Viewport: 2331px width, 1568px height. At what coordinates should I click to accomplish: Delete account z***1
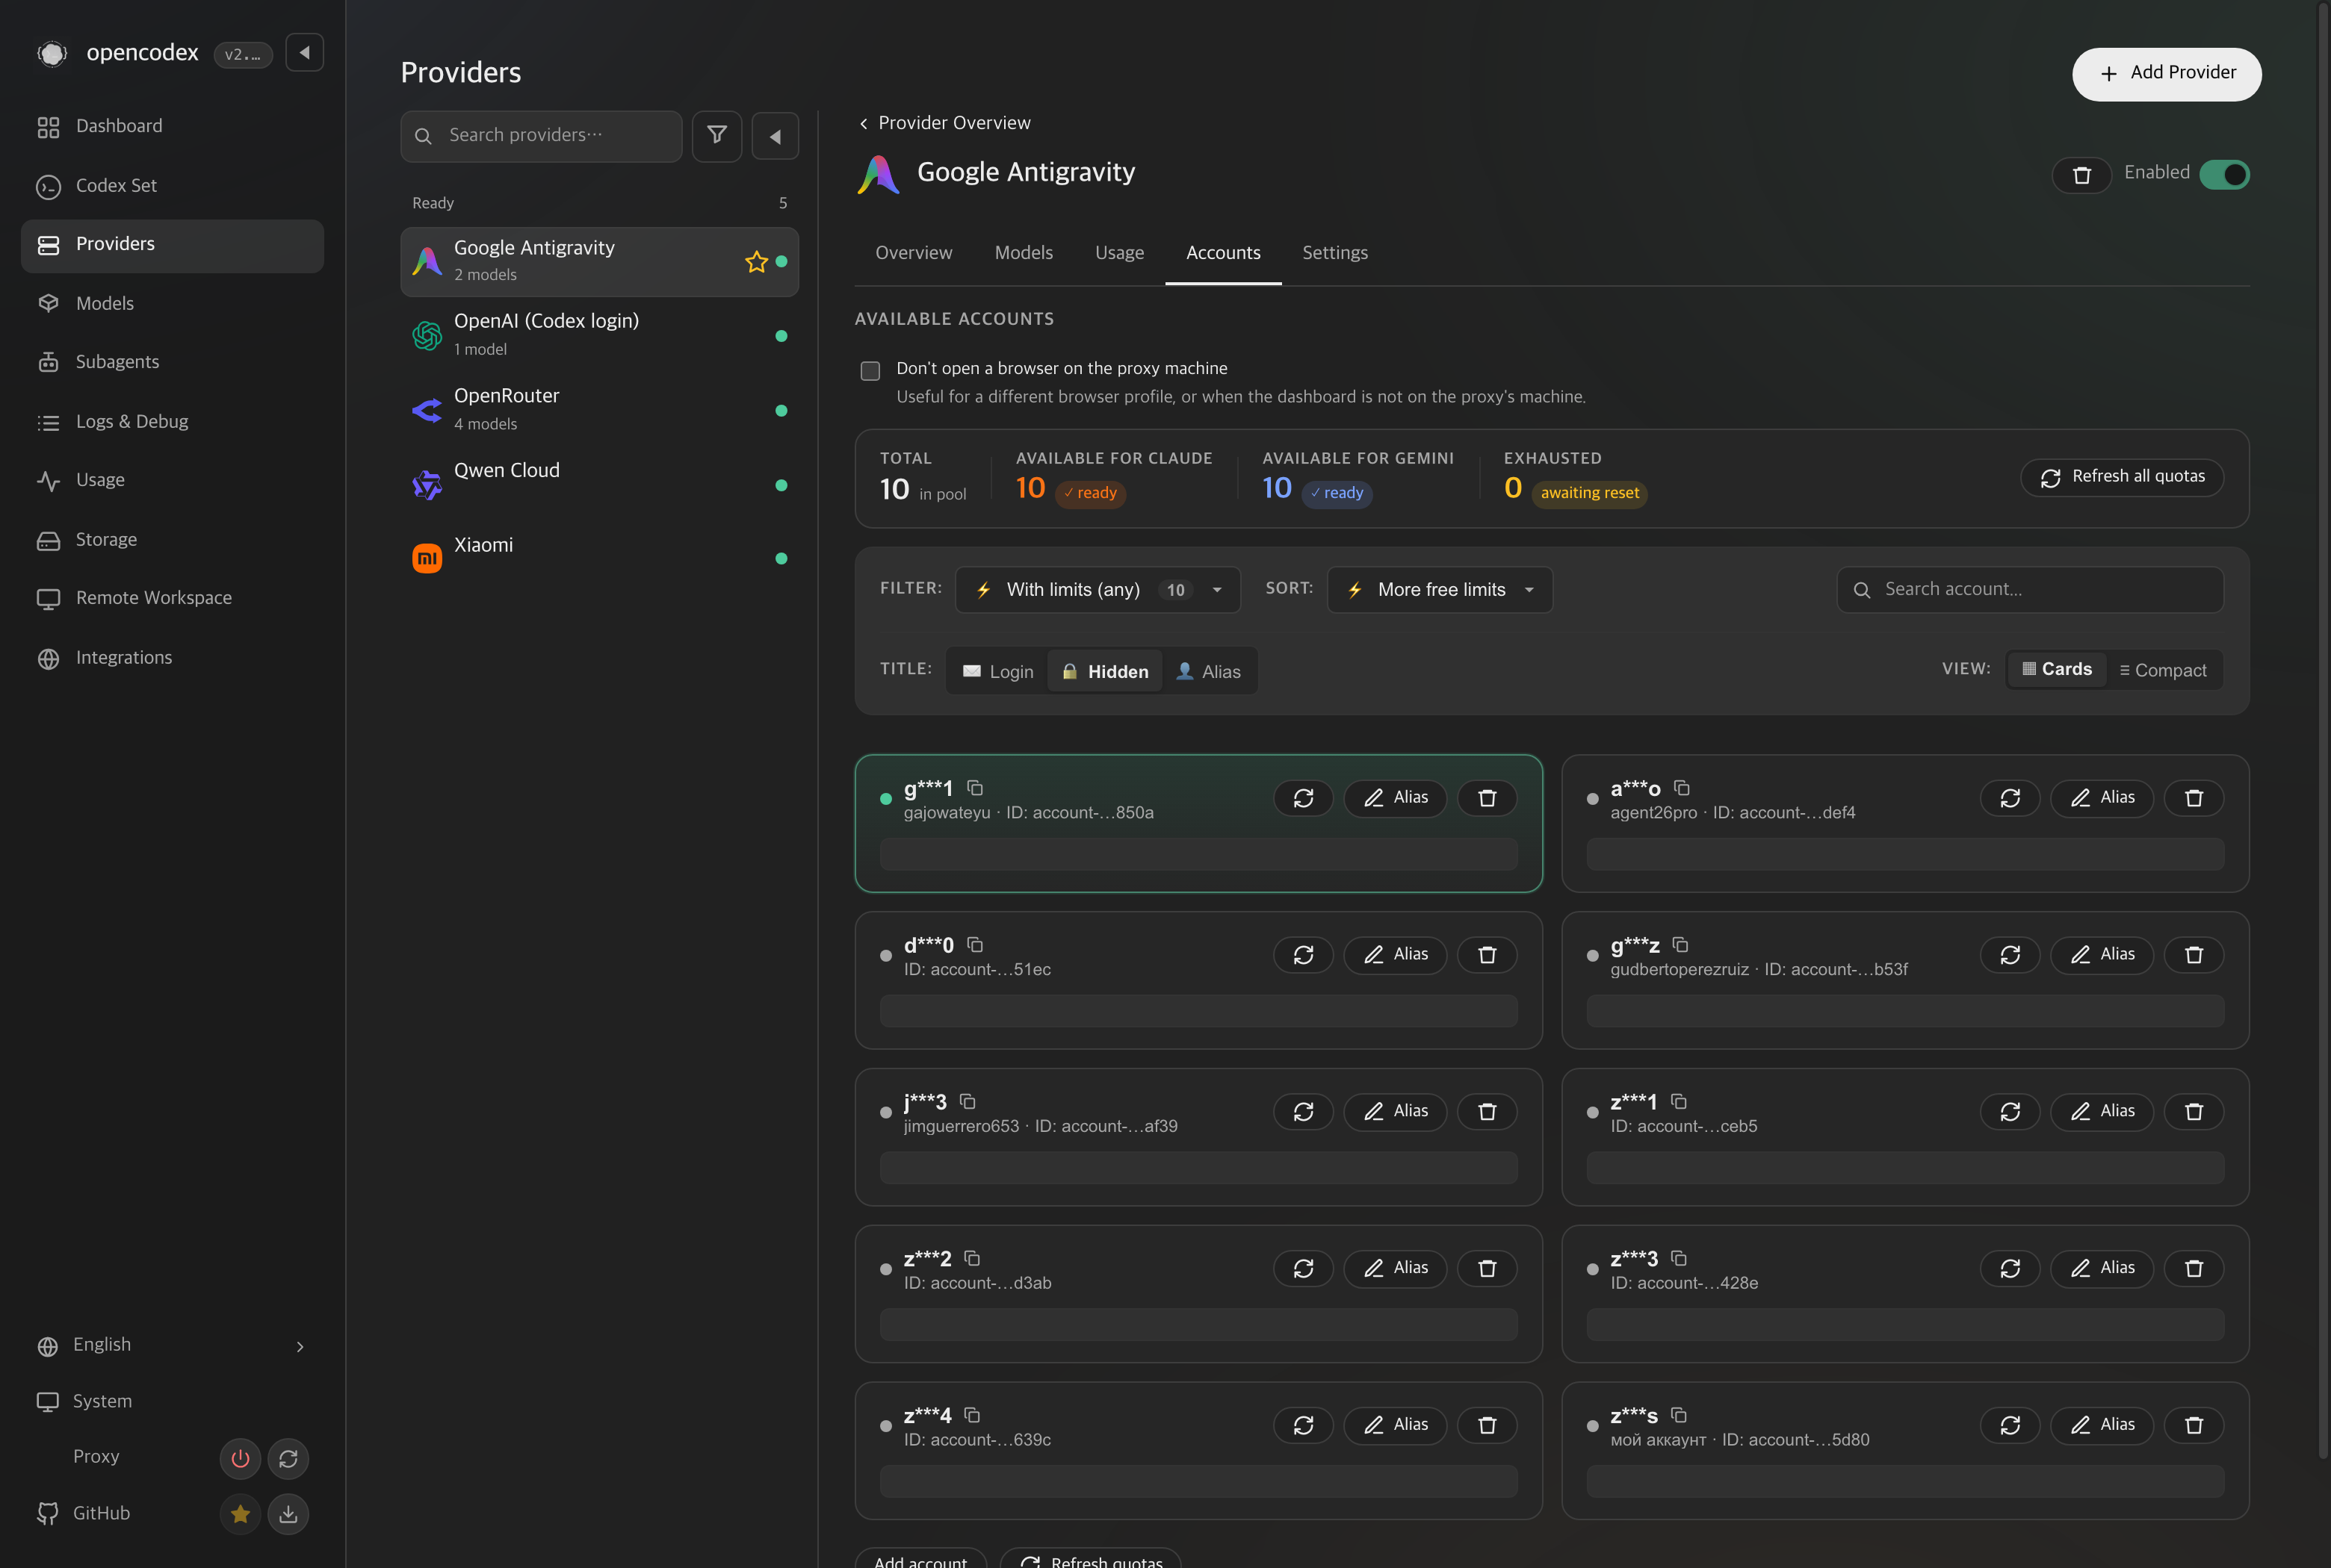[x=2194, y=1112]
